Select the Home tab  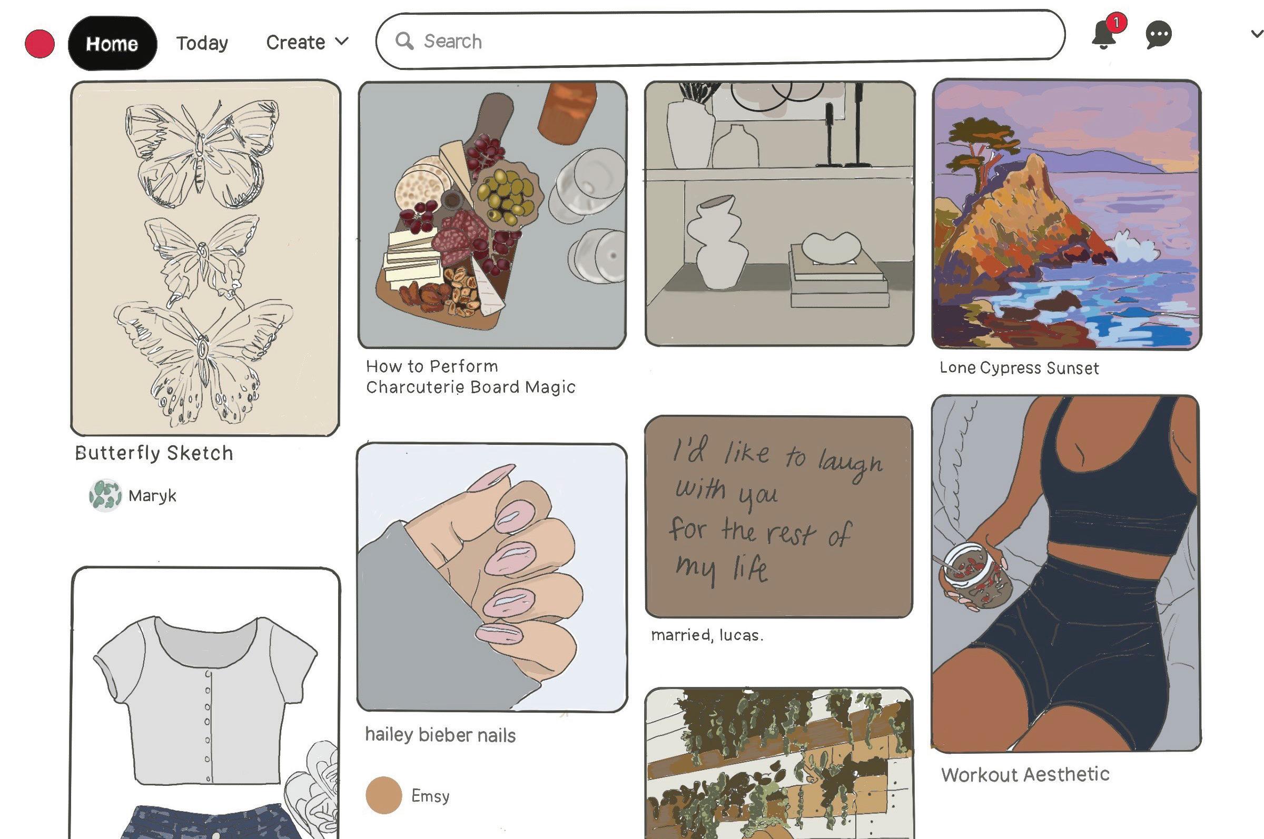click(112, 43)
